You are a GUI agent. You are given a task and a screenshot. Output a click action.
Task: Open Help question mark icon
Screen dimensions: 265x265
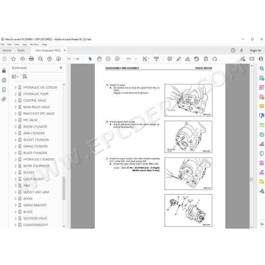tap(233, 50)
